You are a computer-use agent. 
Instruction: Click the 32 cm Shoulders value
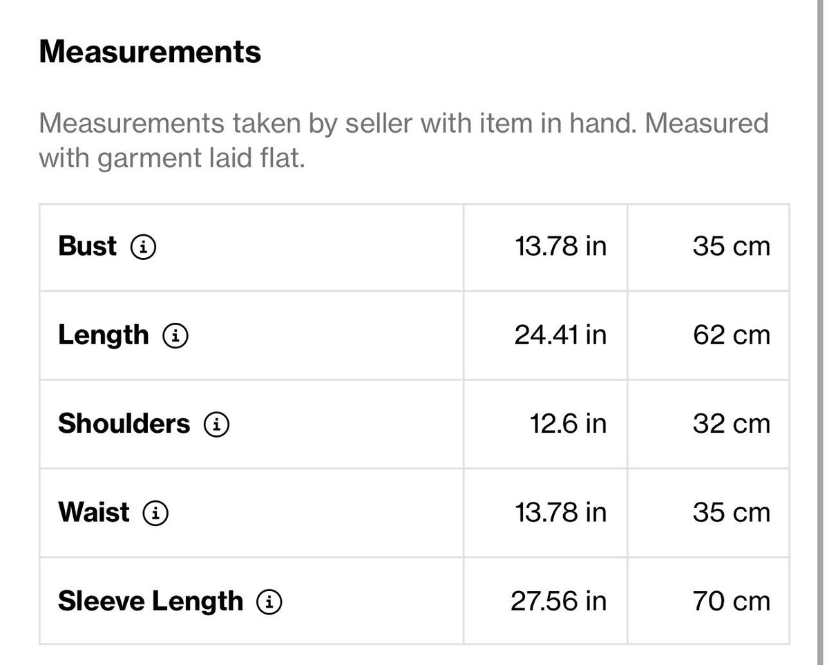732,424
